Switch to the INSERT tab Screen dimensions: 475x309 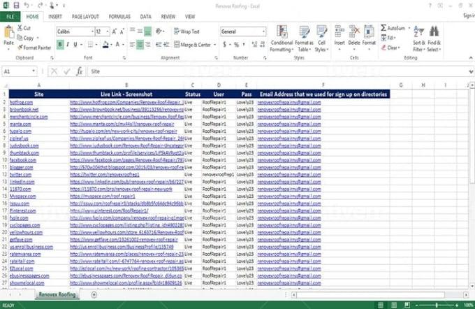click(55, 17)
